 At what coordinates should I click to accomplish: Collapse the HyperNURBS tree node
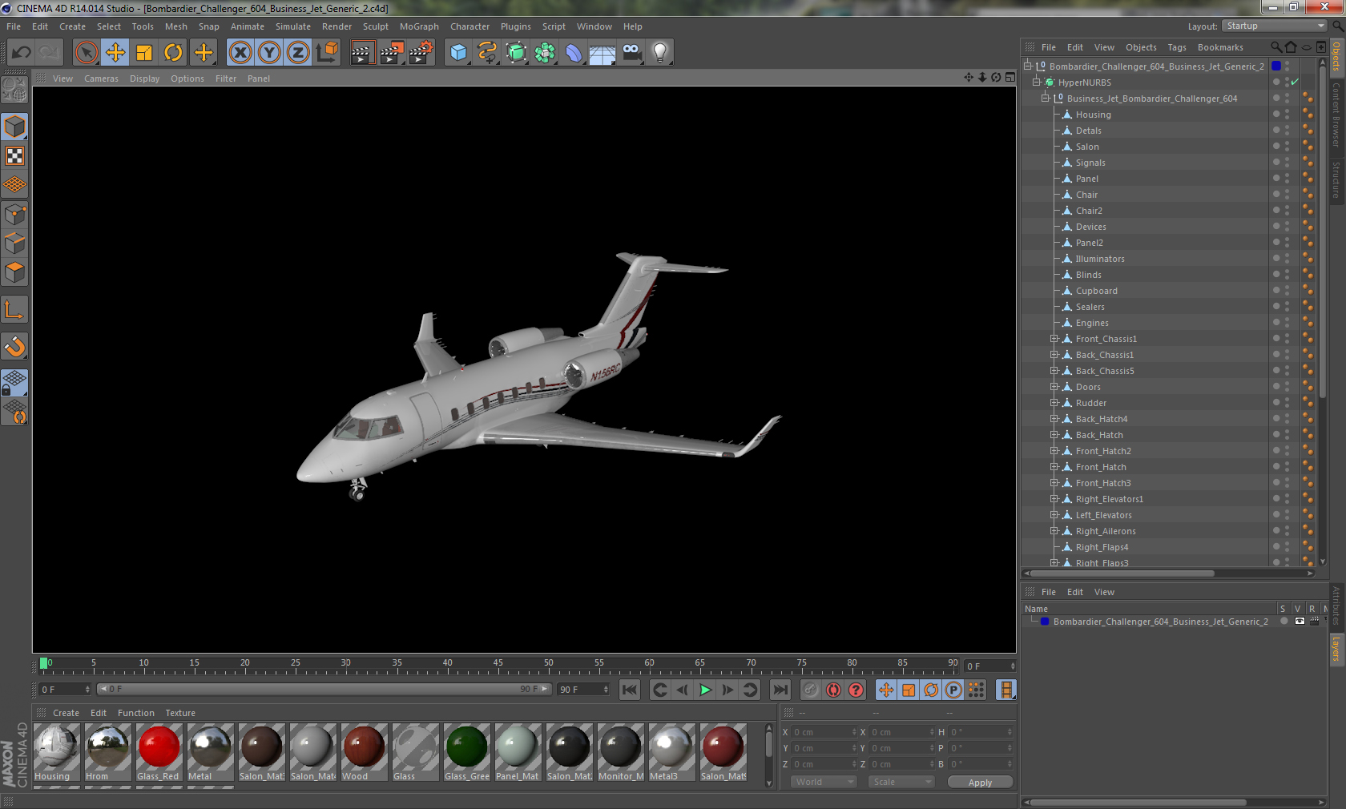point(1037,83)
